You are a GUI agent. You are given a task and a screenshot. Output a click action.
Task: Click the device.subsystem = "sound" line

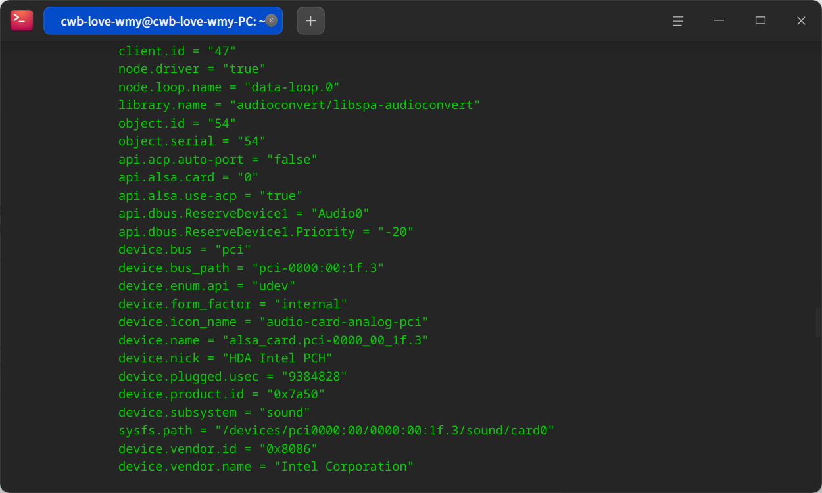(x=214, y=412)
